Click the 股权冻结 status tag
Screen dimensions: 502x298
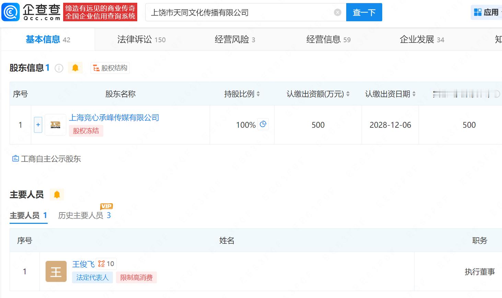pyautogui.click(x=86, y=131)
